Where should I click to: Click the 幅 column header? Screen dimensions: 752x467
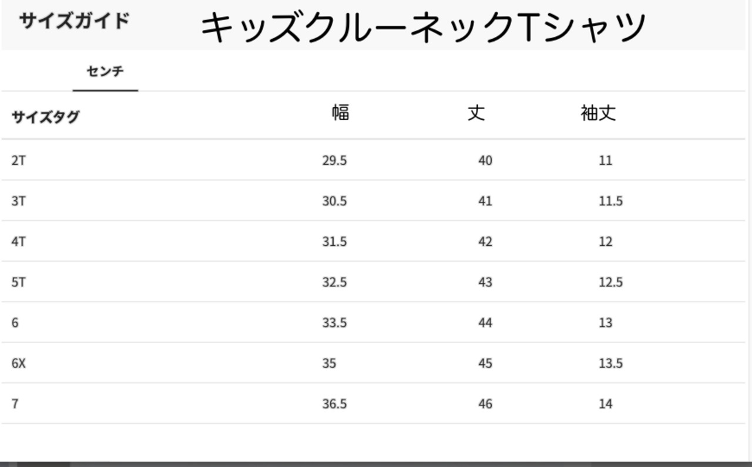coord(341,112)
